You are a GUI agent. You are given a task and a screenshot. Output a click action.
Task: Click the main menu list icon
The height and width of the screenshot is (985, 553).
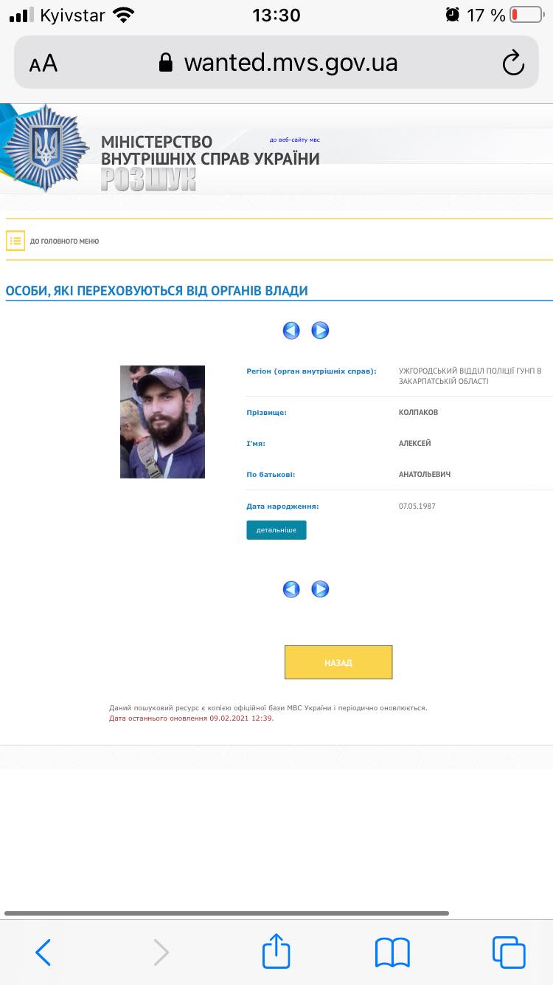[15, 241]
